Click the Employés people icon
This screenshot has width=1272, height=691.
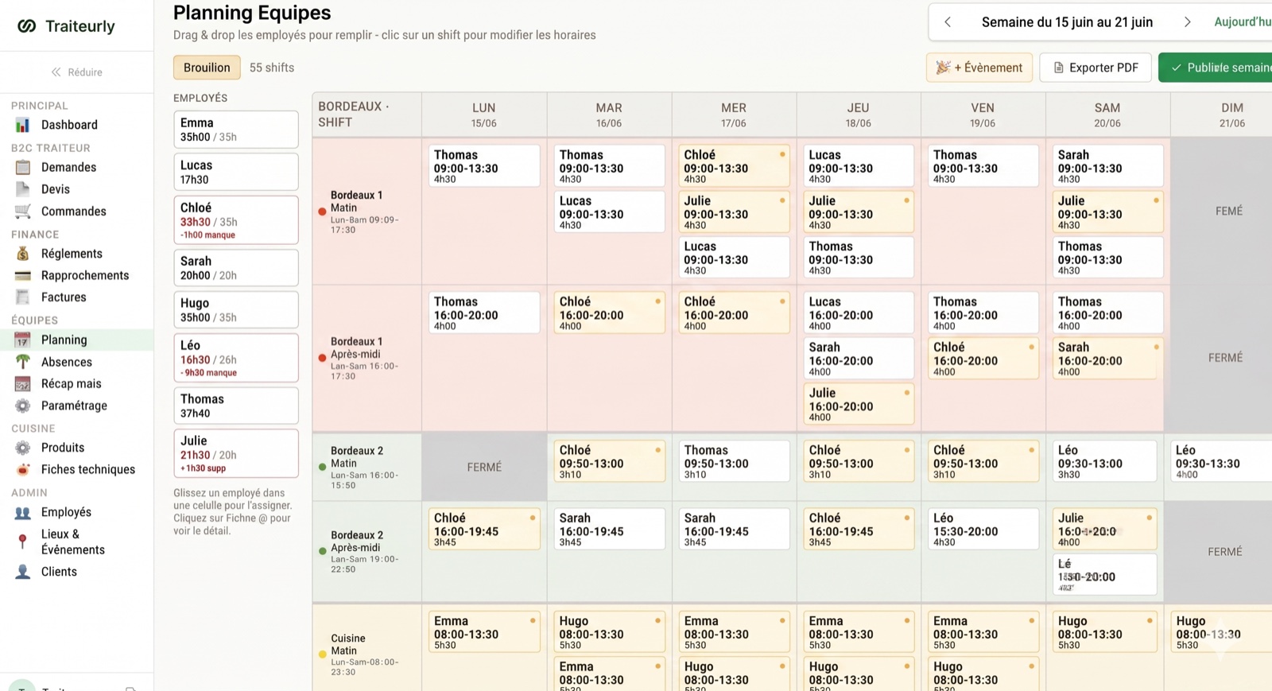click(22, 513)
